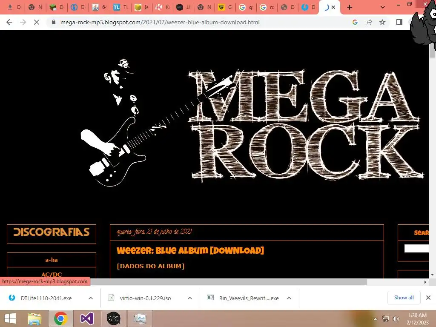436x327 pixels.
Task: Switch to the yellow cube tab
Action: [x=141, y=7]
